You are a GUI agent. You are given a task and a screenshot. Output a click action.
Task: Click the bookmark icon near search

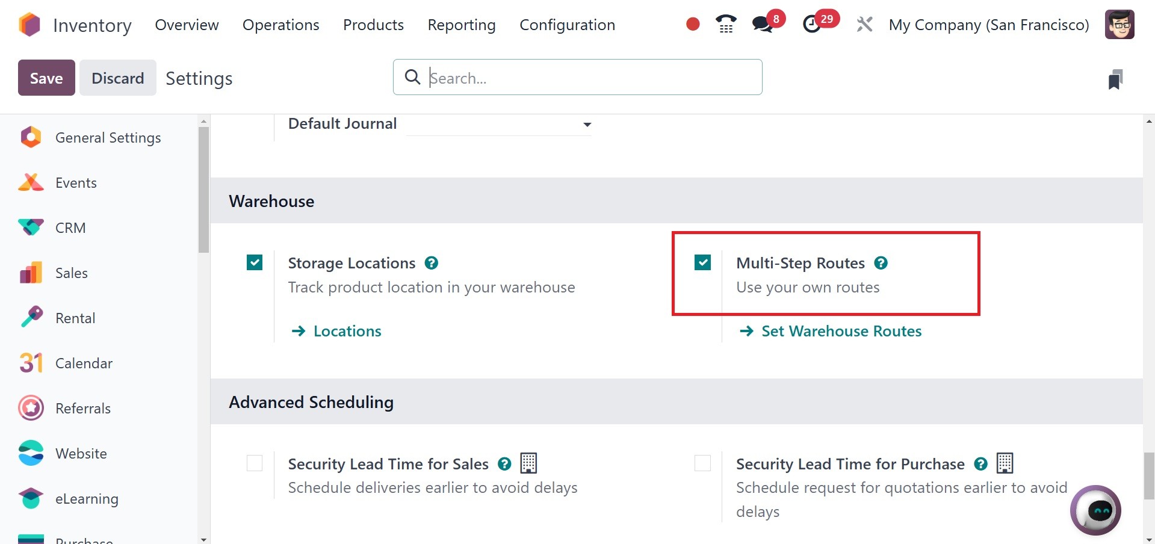pyautogui.click(x=1115, y=79)
